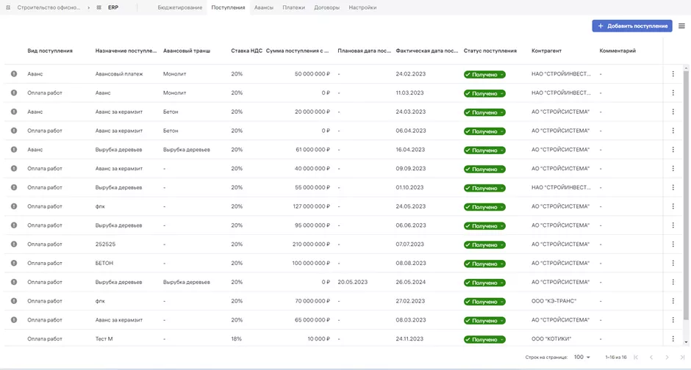Go to the last page of results
The height and width of the screenshot is (370, 691).
682,358
